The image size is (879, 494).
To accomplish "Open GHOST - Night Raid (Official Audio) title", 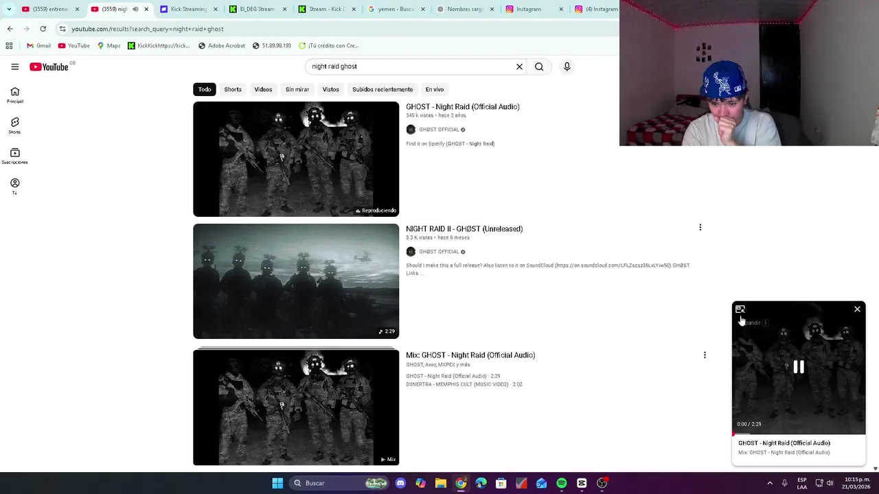I will point(463,107).
